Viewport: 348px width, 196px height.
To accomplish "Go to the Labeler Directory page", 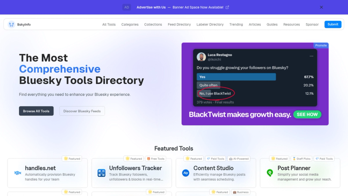I will pyautogui.click(x=210, y=24).
